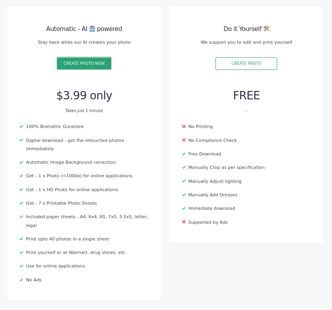Click the green checkmark next to 100% Biometric Gurantee
The height and width of the screenshot is (310, 332).
pyautogui.click(x=21, y=126)
